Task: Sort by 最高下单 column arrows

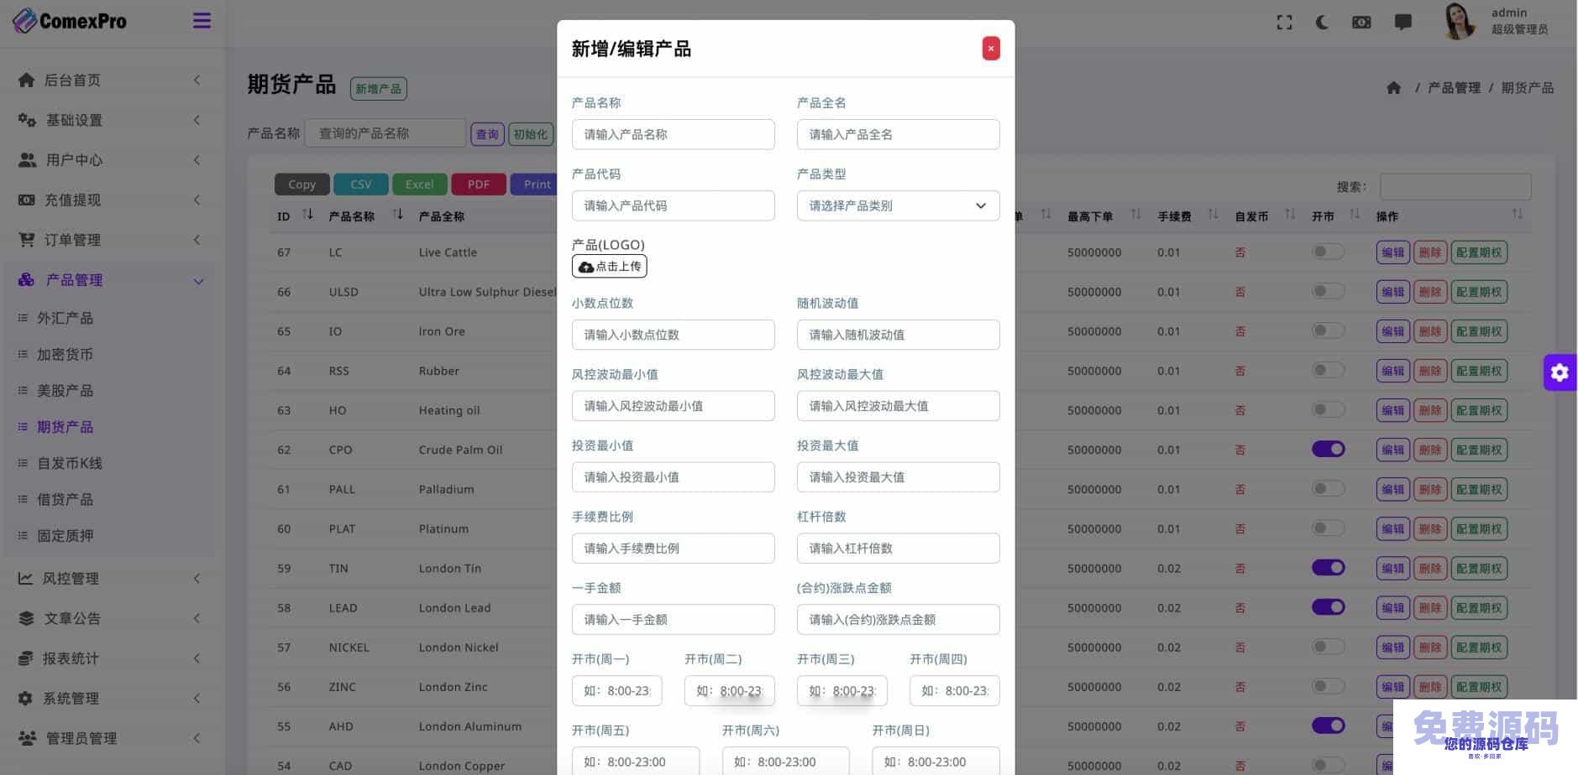Action: [x=1135, y=215]
